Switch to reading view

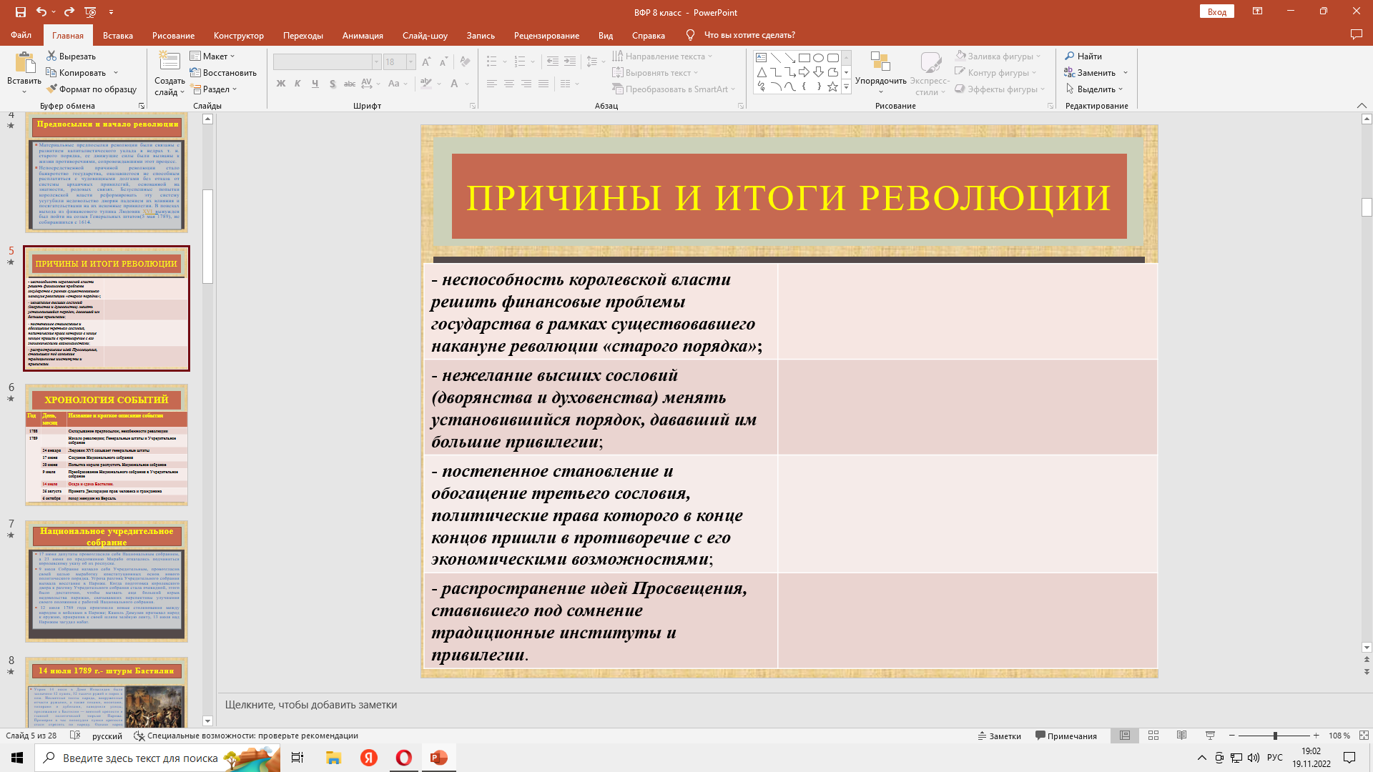pyautogui.click(x=1181, y=736)
